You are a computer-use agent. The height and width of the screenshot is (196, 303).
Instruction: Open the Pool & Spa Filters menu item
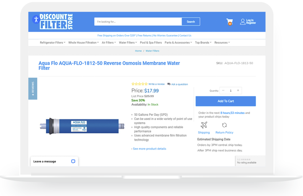tap(151, 43)
